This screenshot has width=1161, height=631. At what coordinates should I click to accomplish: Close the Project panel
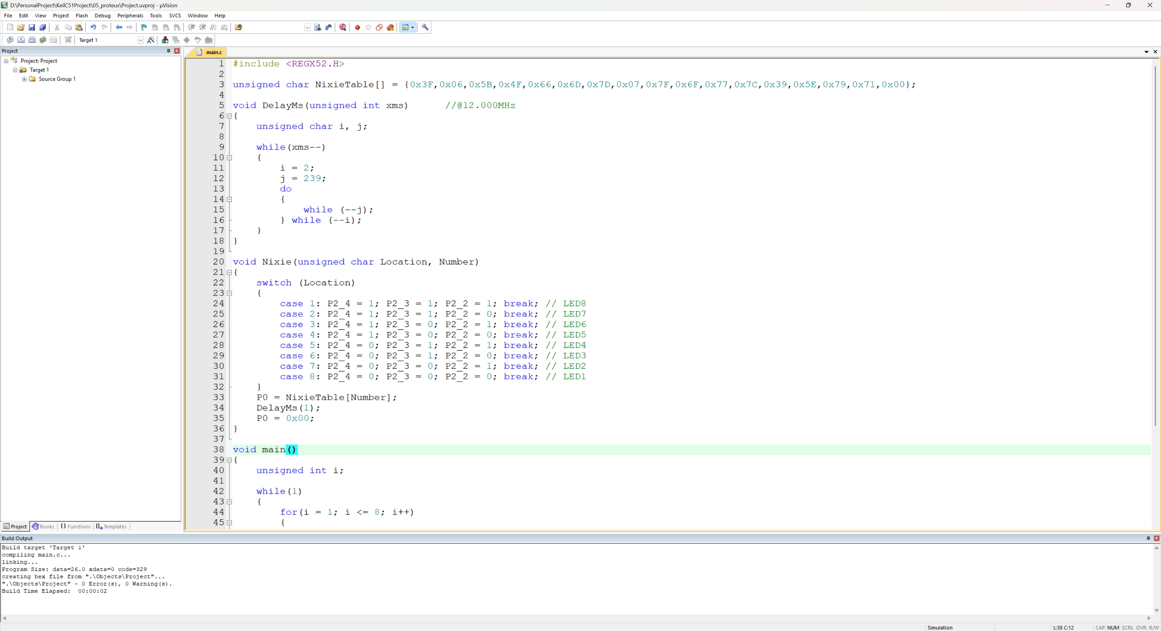[177, 51]
